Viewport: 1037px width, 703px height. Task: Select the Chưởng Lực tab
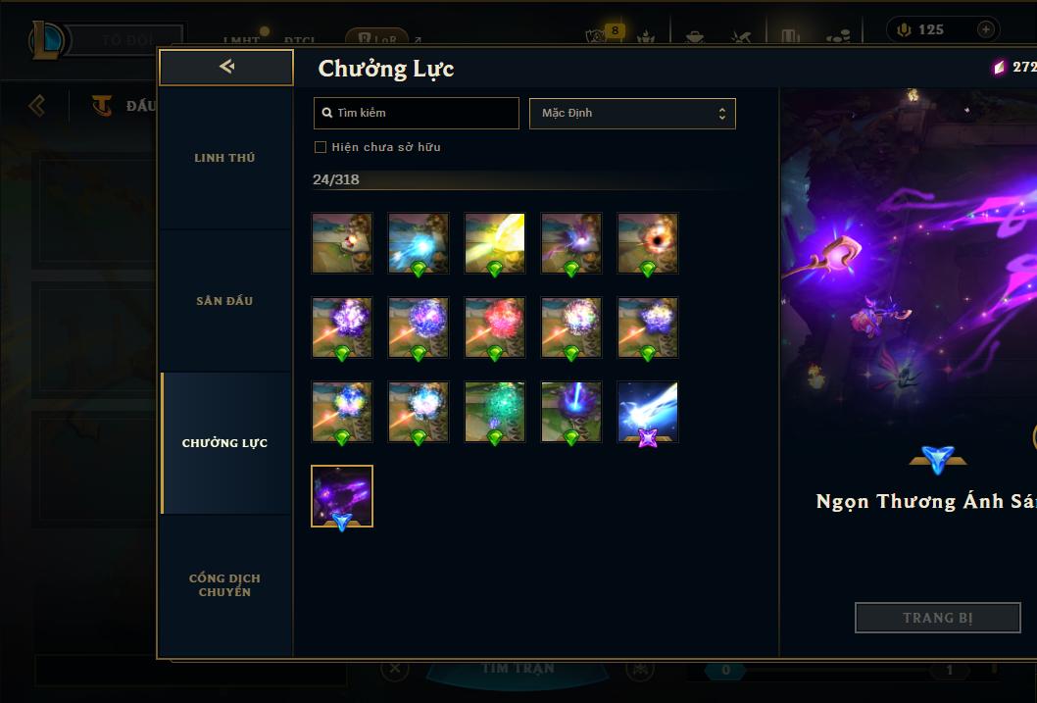click(224, 443)
